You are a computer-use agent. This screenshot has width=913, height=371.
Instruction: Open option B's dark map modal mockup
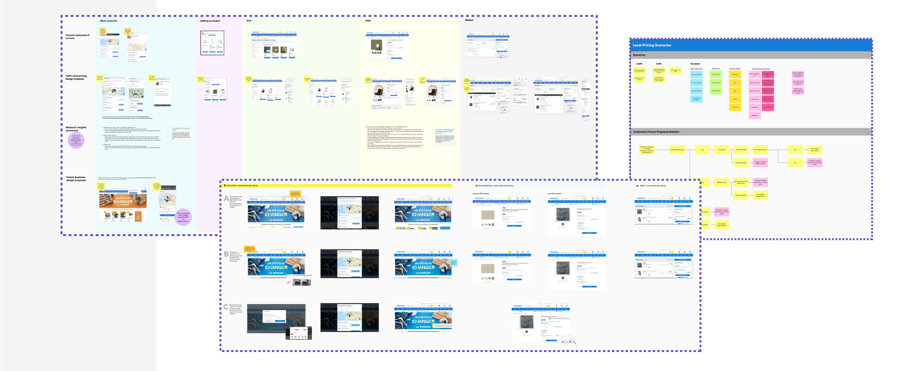[x=350, y=264]
